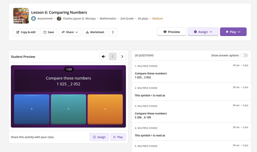Click the 'Student Preview' heading

pos(23,57)
